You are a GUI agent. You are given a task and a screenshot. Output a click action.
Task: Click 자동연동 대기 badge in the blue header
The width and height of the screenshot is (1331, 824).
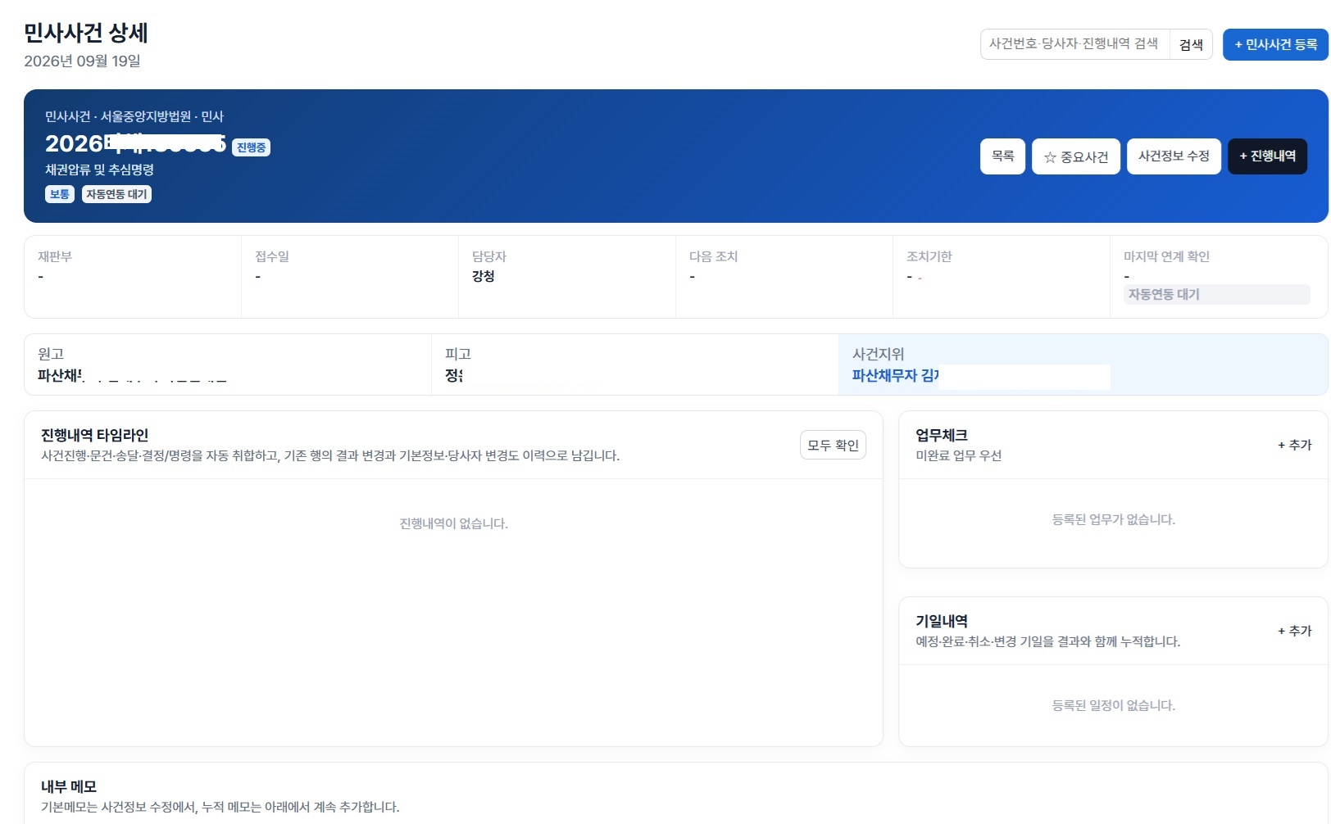click(116, 194)
